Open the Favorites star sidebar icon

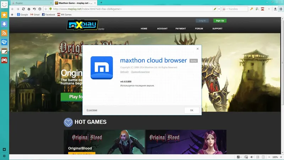pos(4,15)
